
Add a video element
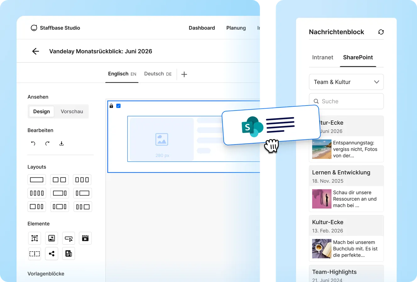click(x=85, y=238)
